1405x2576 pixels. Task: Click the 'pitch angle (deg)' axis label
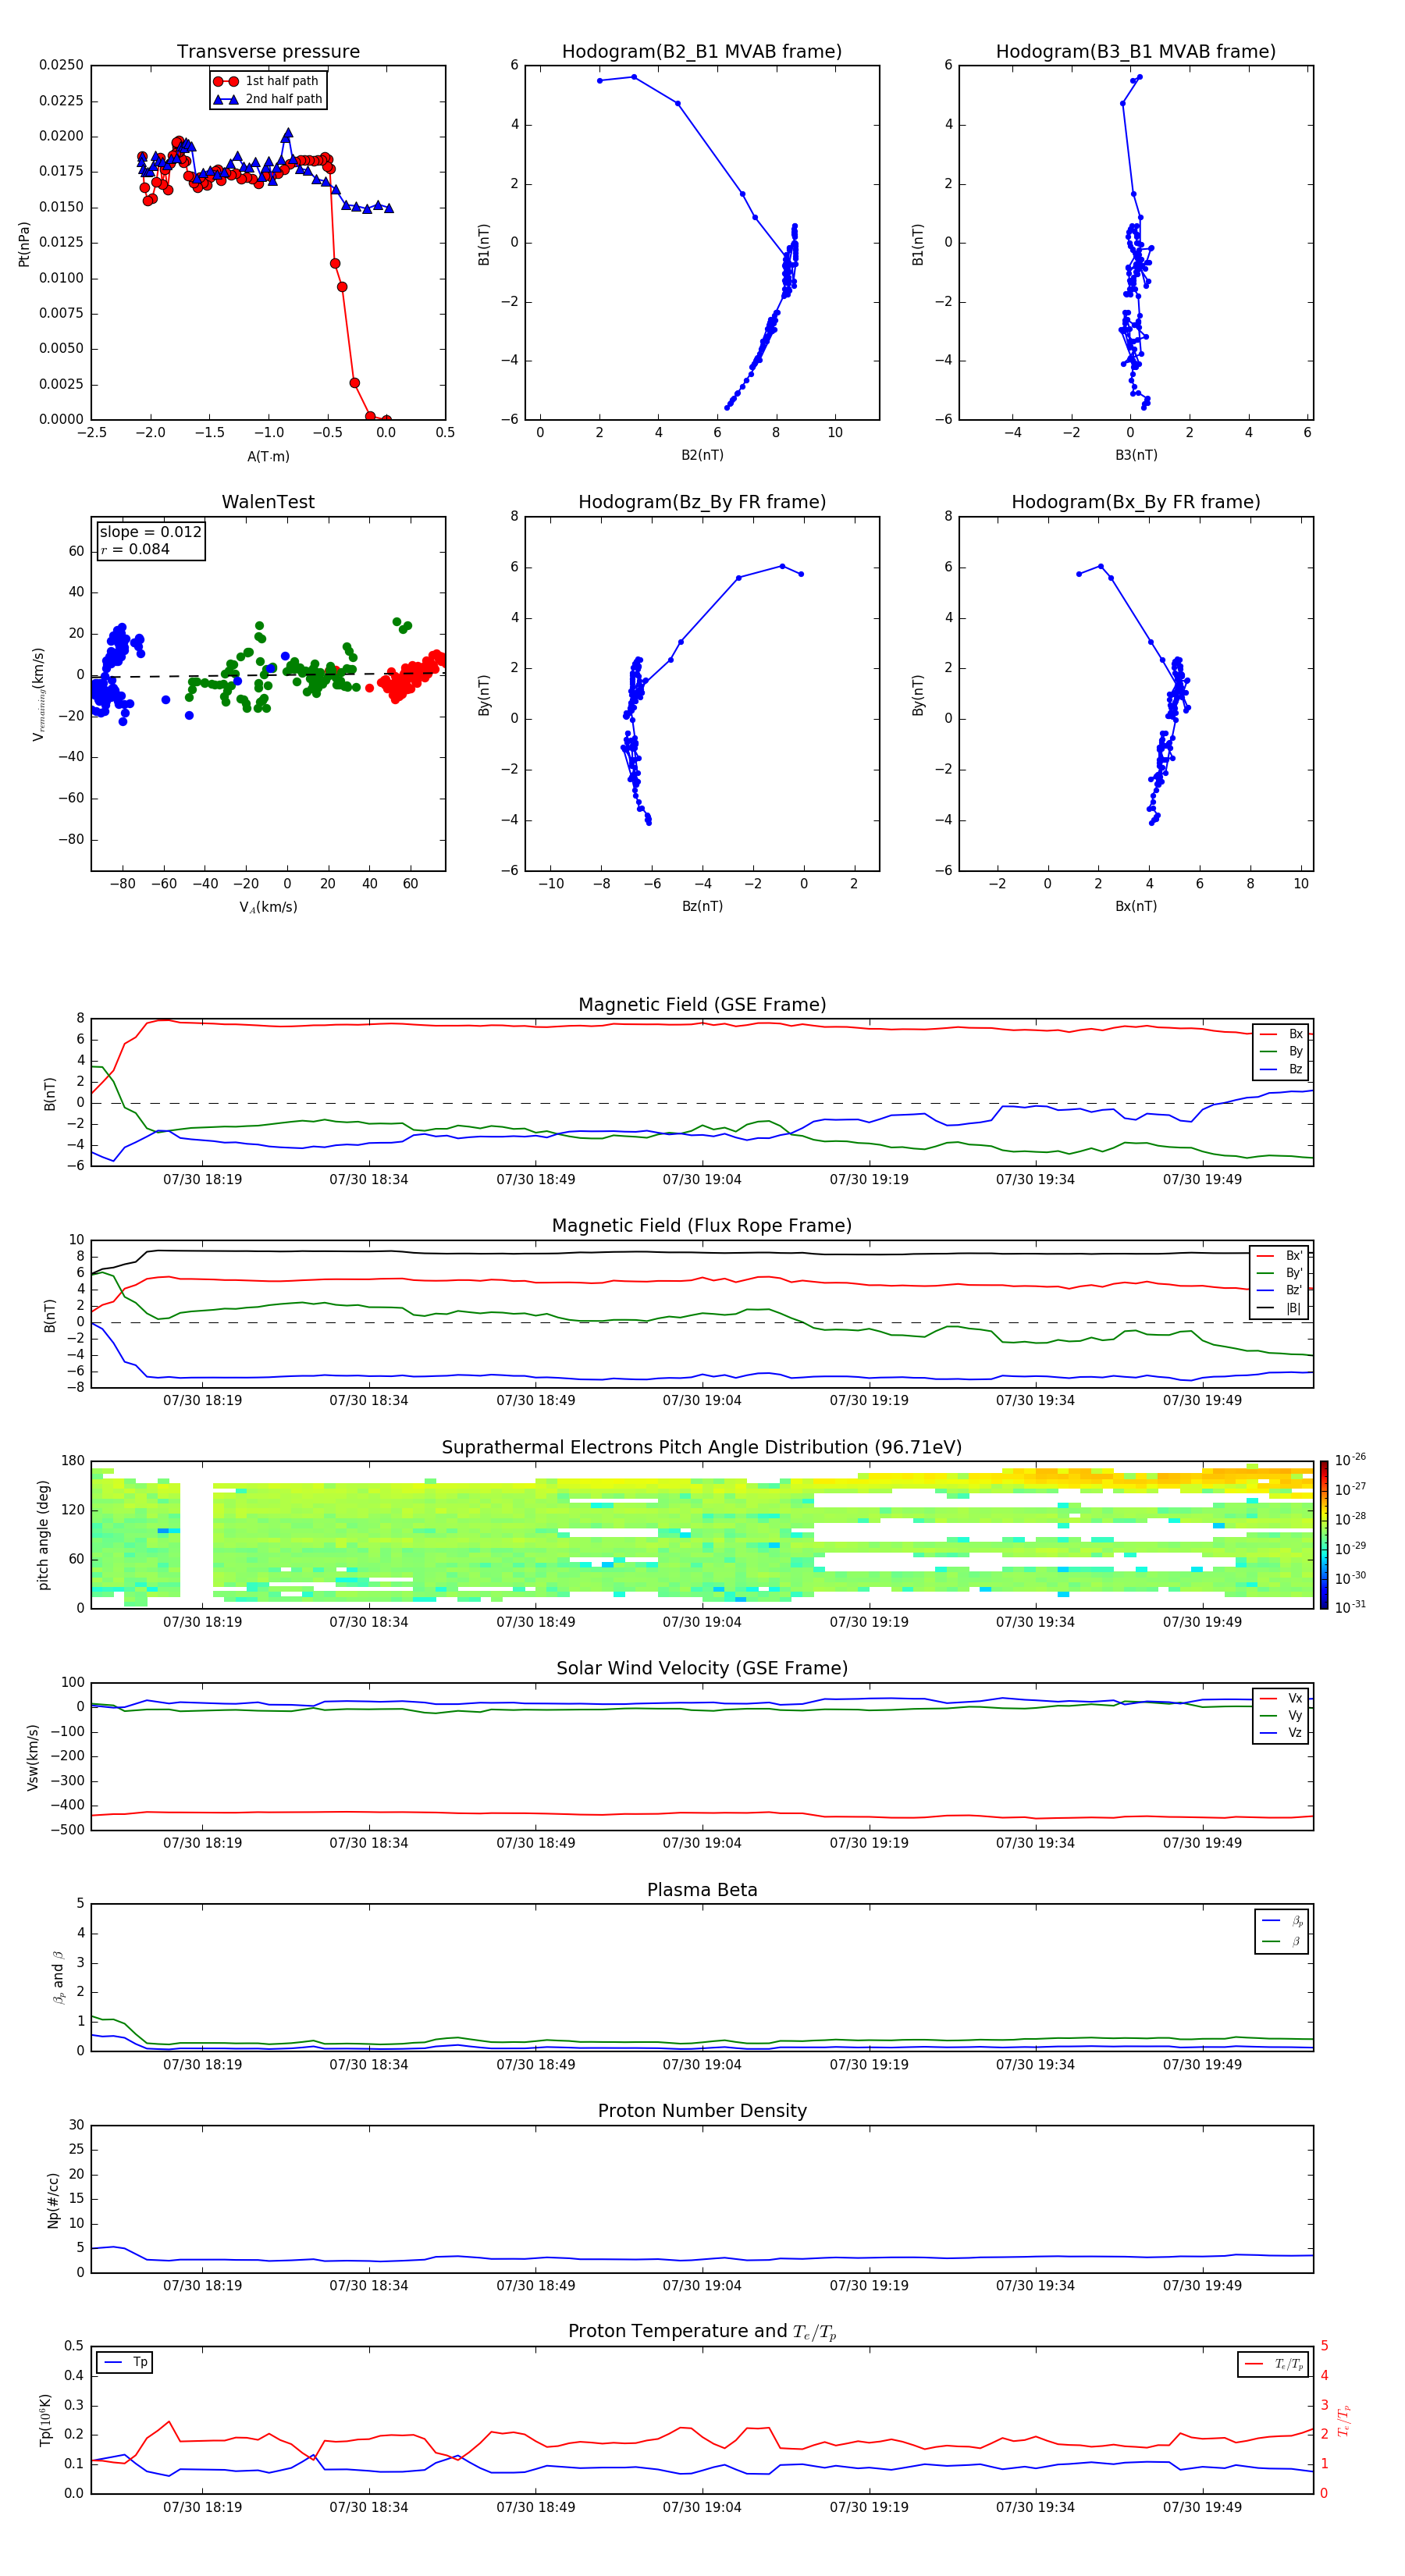coord(43,1535)
